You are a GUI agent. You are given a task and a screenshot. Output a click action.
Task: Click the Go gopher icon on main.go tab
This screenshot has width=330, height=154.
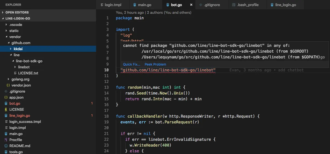click(135, 5)
